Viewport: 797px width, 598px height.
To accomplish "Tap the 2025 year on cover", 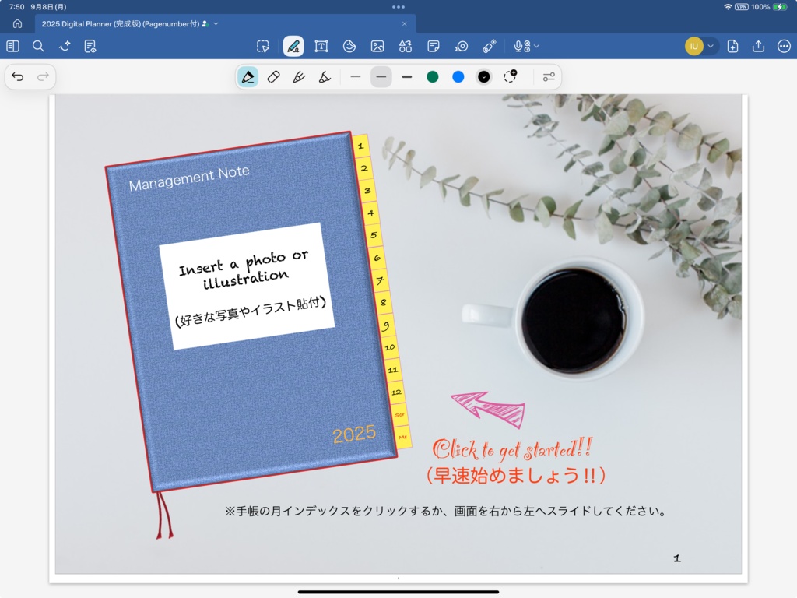I will (x=354, y=434).
